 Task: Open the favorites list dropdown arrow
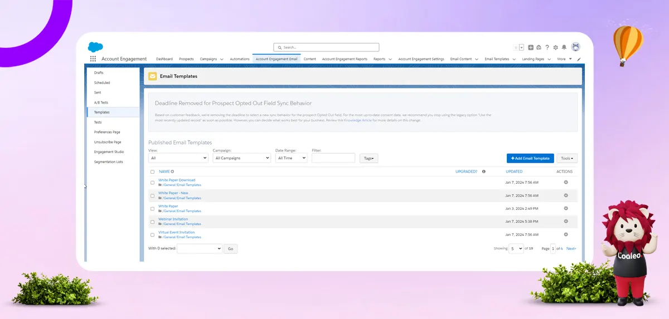point(522,47)
